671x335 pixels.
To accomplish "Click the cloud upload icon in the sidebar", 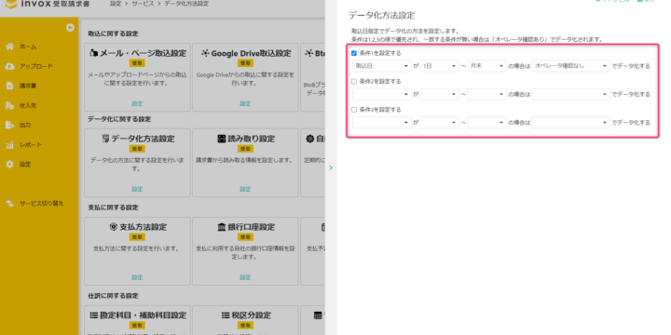I will click(x=9, y=66).
